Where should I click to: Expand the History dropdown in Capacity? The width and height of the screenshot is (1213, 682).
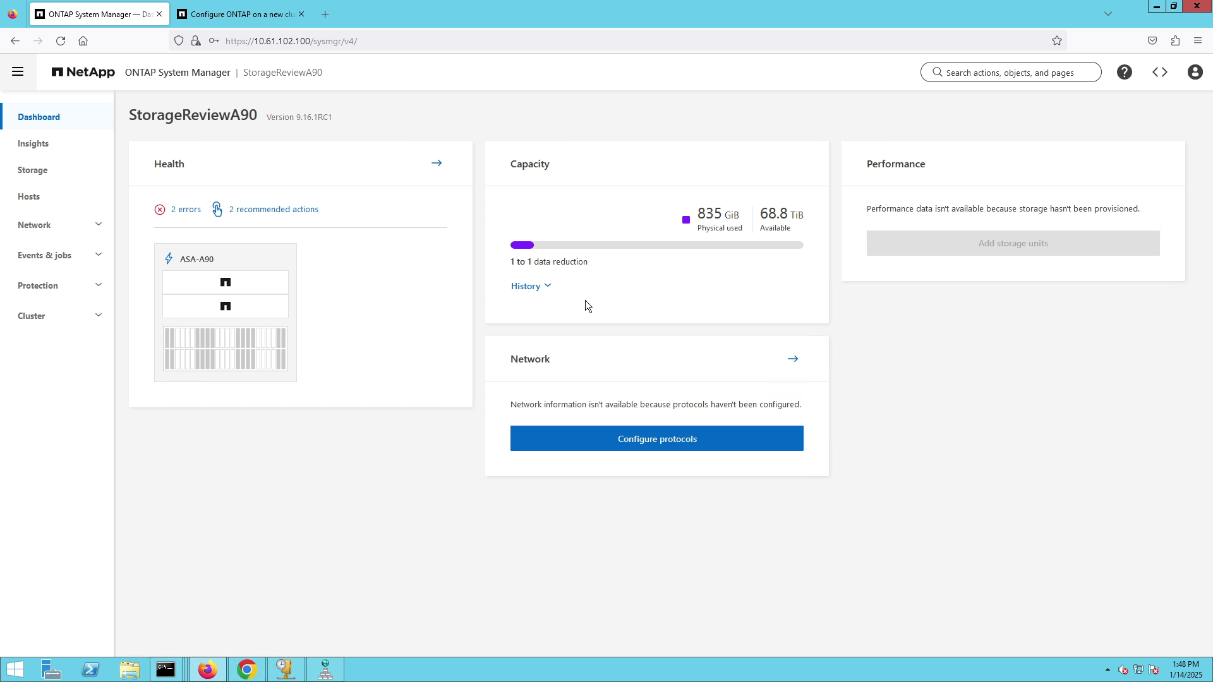tap(531, 286)
